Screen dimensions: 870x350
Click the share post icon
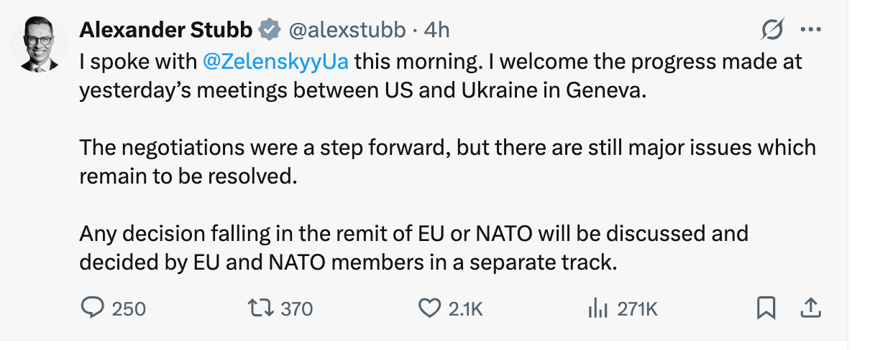click(x=810, y=308)
